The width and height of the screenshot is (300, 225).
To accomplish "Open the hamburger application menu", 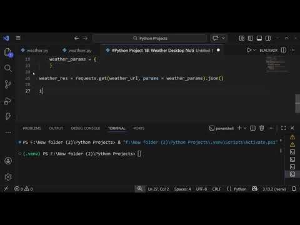I will point(18,38).
